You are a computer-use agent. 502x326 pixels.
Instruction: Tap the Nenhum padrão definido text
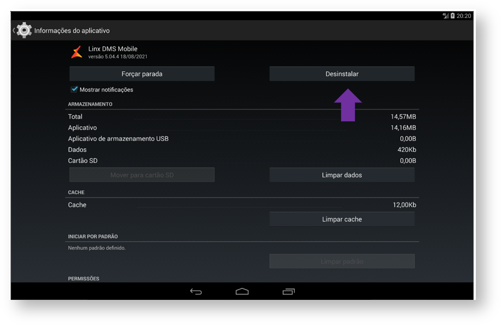tap(96, 248)
